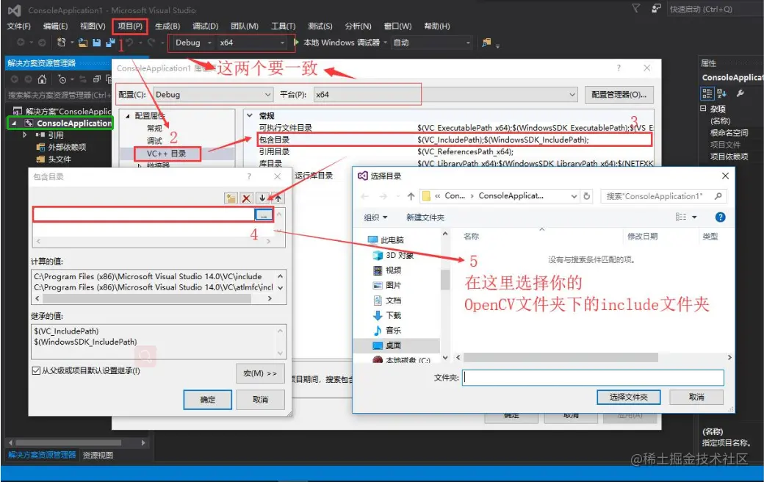Start debugging with the green play icon
Viewport: 764px width, 482px height.
pyautogui.click(x=296, y=43)
